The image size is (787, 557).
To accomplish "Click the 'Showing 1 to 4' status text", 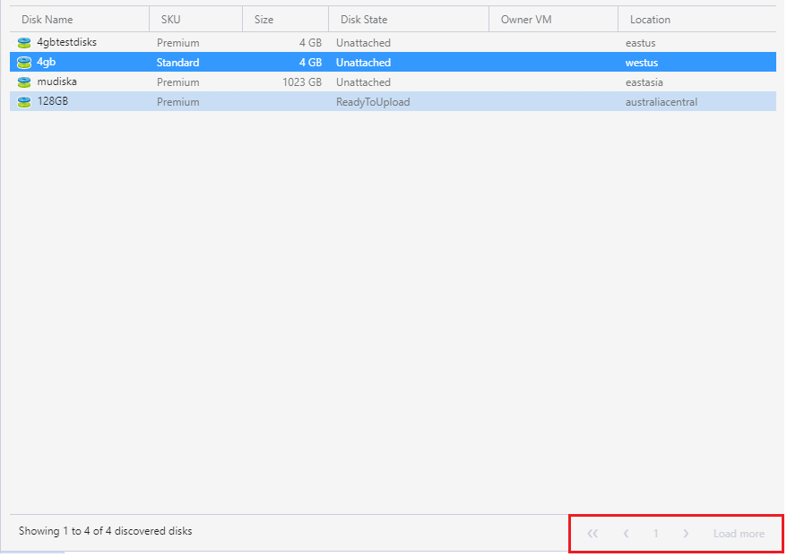I will [x=106, y=531].
